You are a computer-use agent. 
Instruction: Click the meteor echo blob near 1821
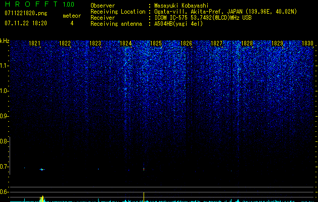tap(42, 169)
